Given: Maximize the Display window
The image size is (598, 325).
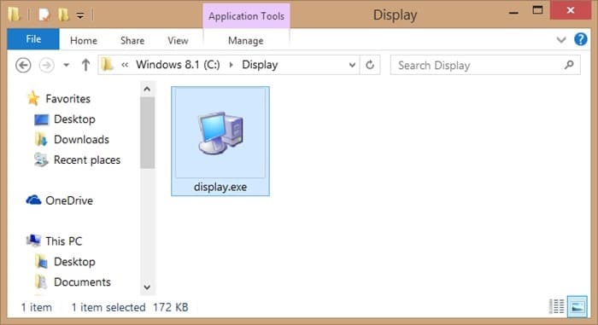Looking at the screenshot, I should [537, 11].
